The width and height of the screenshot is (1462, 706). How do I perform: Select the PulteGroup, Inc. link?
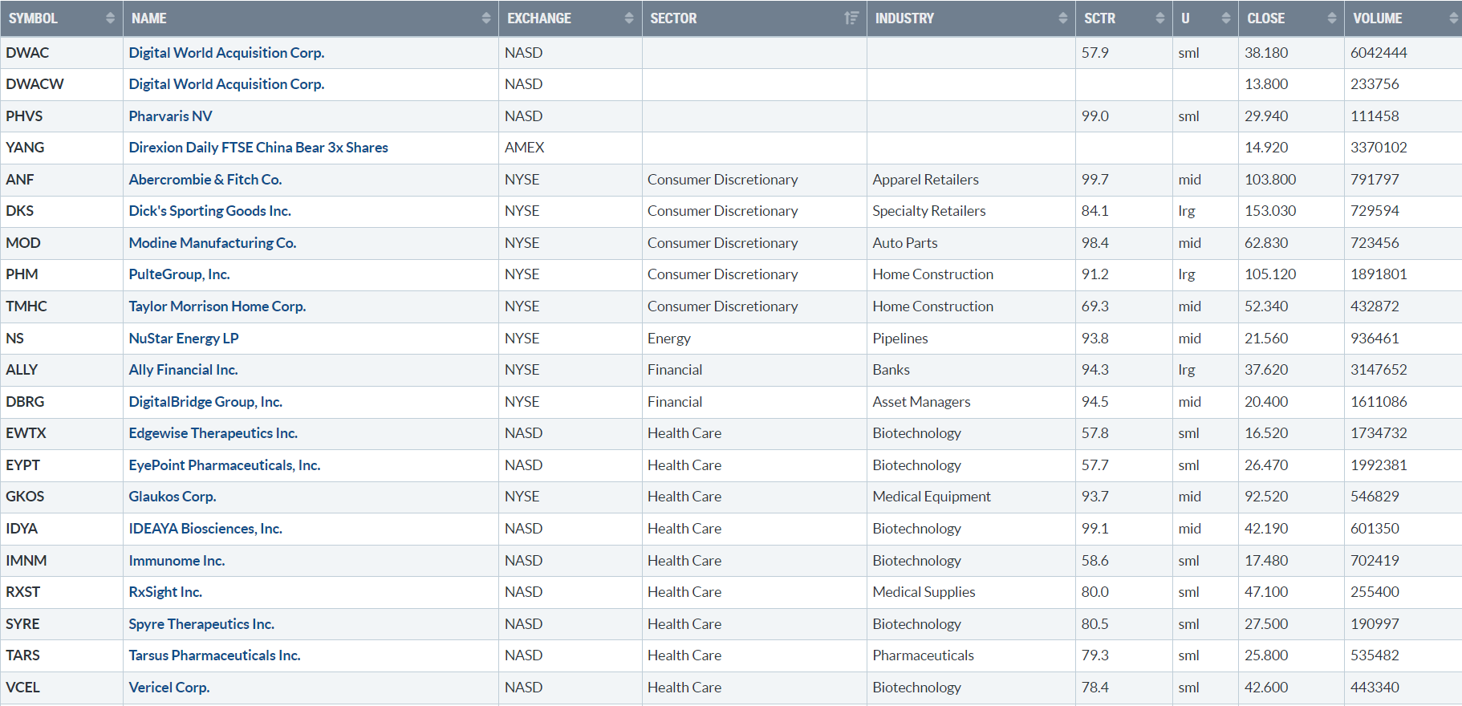pos(179,274)
